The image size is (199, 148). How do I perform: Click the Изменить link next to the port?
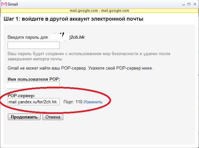(93, 102)
